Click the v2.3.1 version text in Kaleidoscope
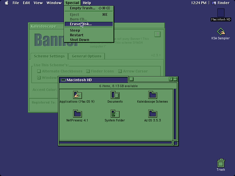Viewport: 235px width, 176px height. (x=156, y=55)
